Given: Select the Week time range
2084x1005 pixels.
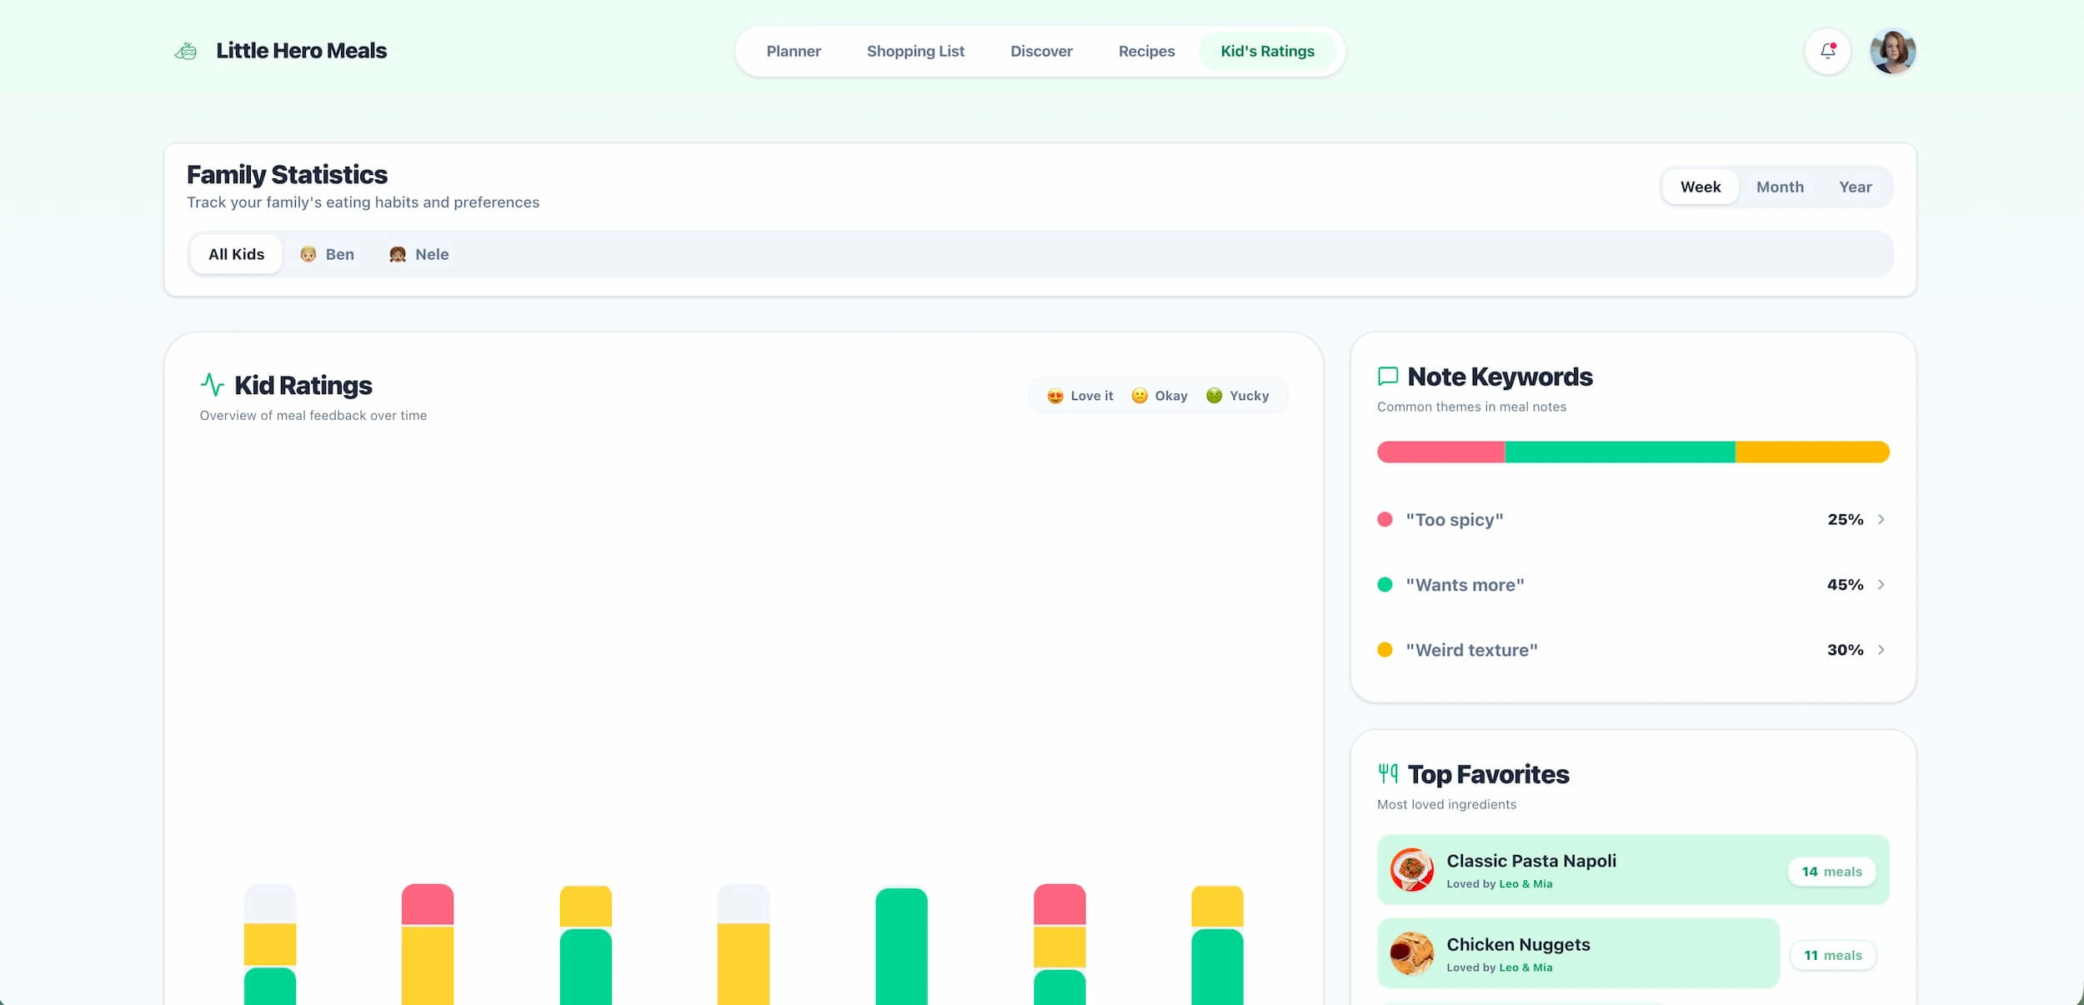Looking at the screenshot, I should tap(1700, 187).
